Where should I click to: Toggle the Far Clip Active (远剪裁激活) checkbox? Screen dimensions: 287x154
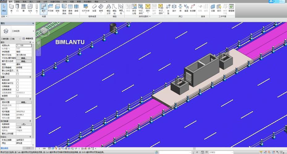(18, 90)
